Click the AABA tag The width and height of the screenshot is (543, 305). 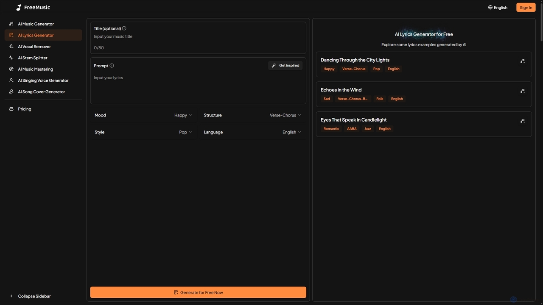point(352,129)
